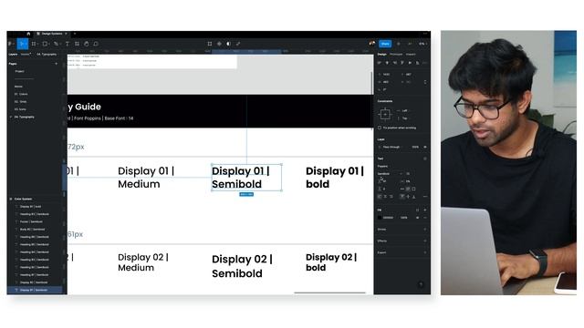This screenshot has width=584, height=328.
Task: Click the home icon in tab bar
Action: pos(28,34)
